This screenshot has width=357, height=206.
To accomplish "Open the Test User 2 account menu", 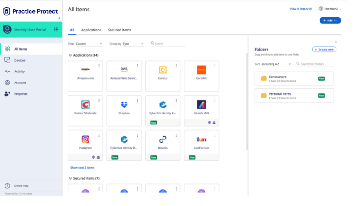I will tap(330, 9).
